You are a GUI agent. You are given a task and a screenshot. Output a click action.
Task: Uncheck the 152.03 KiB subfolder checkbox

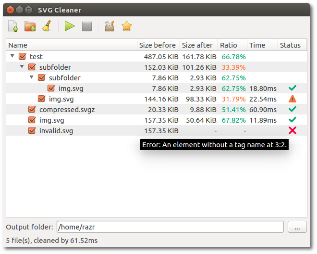click(x=32, y=67)
